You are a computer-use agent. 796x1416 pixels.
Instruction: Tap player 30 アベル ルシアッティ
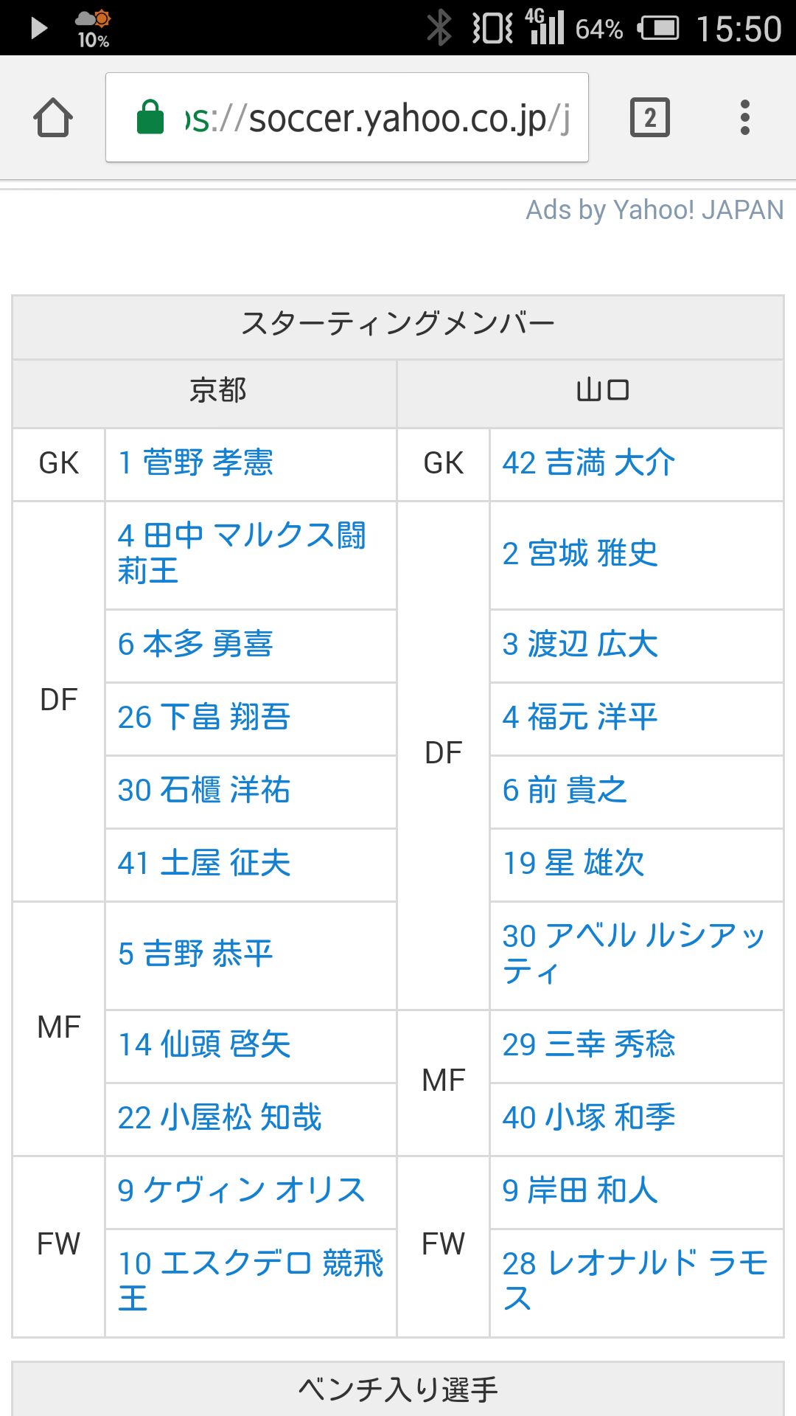point(632,954)
